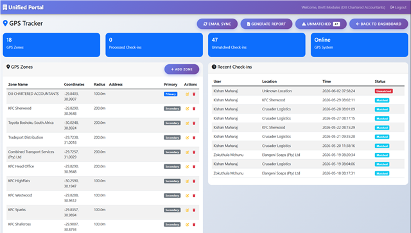The height and width of the screenshot is (233, 411).
Task: Click the Secondary badge for KFC HighFlats
Action: [172, 181]
